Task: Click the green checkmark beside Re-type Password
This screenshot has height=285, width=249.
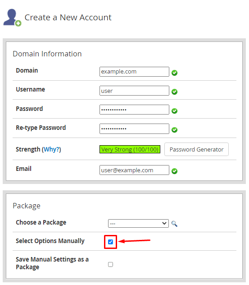Action: click(x=174, y=130)
